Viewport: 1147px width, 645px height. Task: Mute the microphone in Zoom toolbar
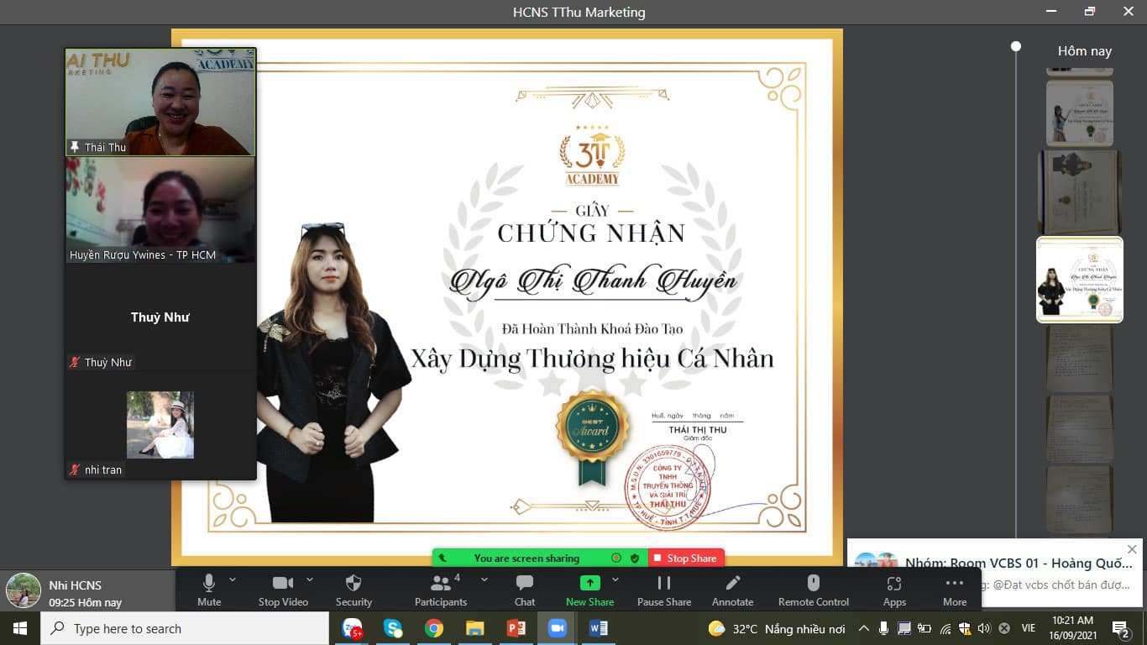(209, 590)
